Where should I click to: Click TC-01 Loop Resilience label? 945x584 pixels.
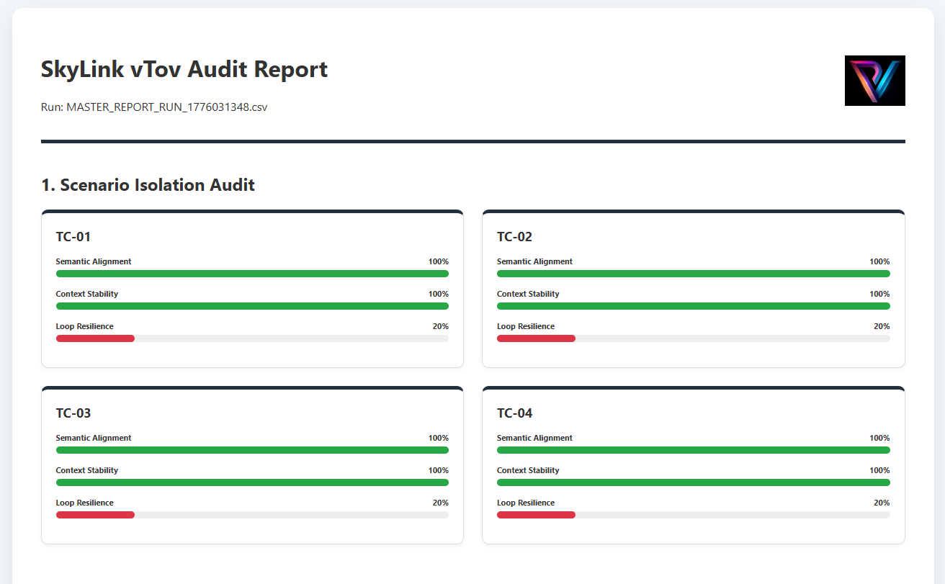click(x=85, y=327)
